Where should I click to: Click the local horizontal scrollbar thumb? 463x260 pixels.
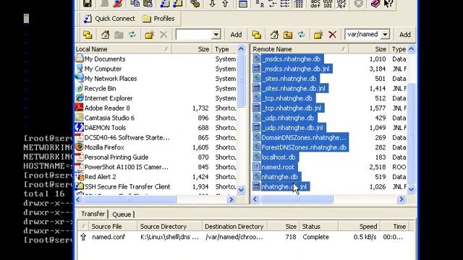[129, 199]
